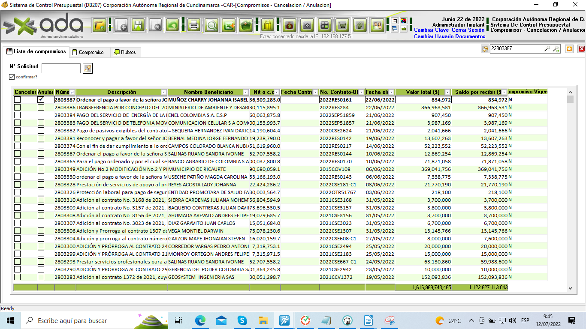Viewport: 586px width, 329px height.
Task: Click the green undo arrow icon
Action: coord(172,25)
